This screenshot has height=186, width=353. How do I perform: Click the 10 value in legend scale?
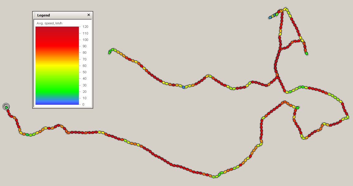click(84, 98)
